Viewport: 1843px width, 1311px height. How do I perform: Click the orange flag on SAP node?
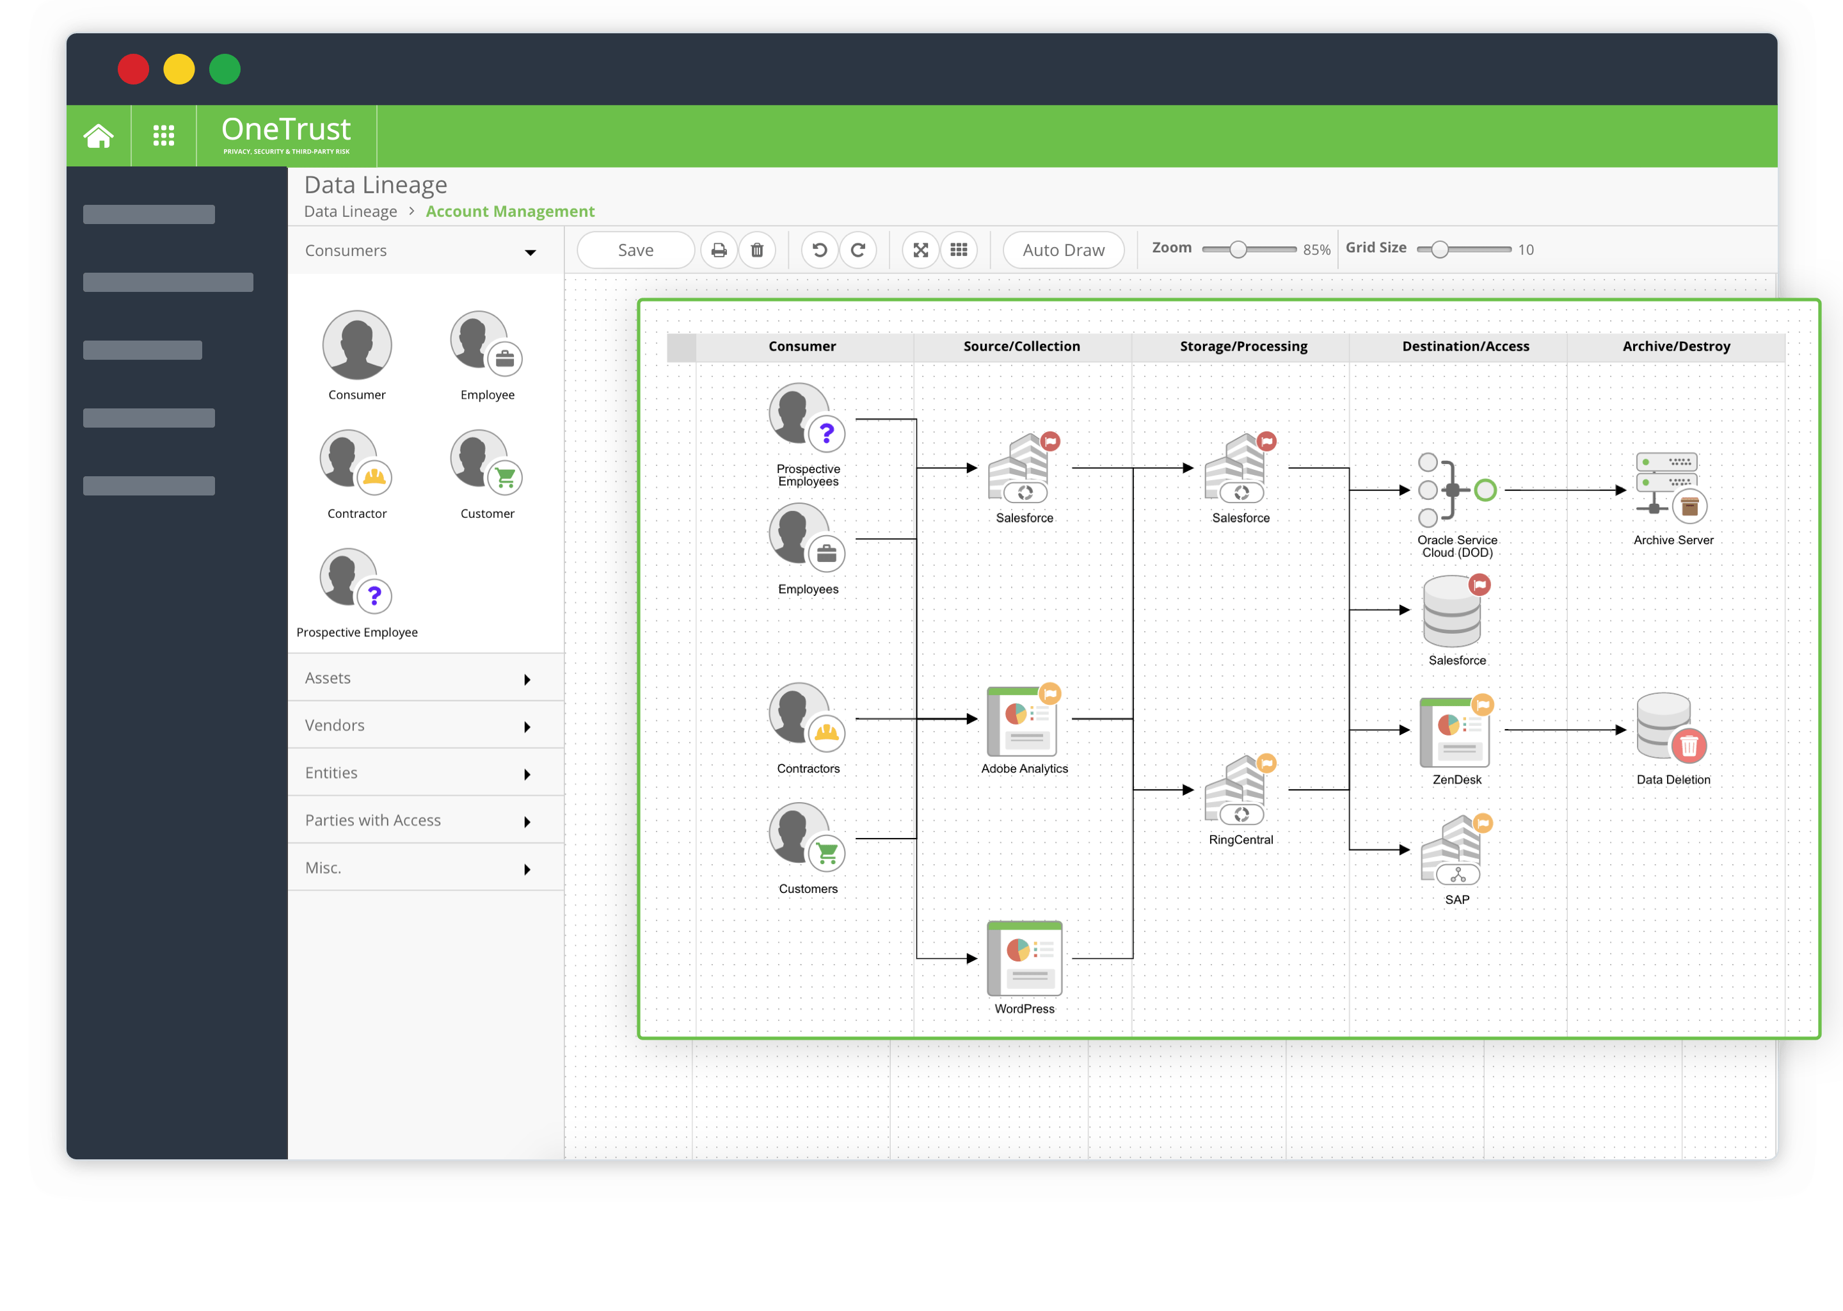(x=1482, y=823)
